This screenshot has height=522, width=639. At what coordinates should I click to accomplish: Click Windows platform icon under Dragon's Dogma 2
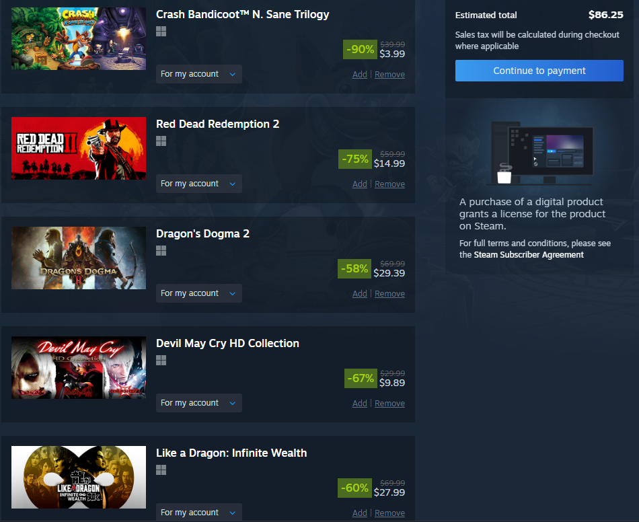click(161, 251)
